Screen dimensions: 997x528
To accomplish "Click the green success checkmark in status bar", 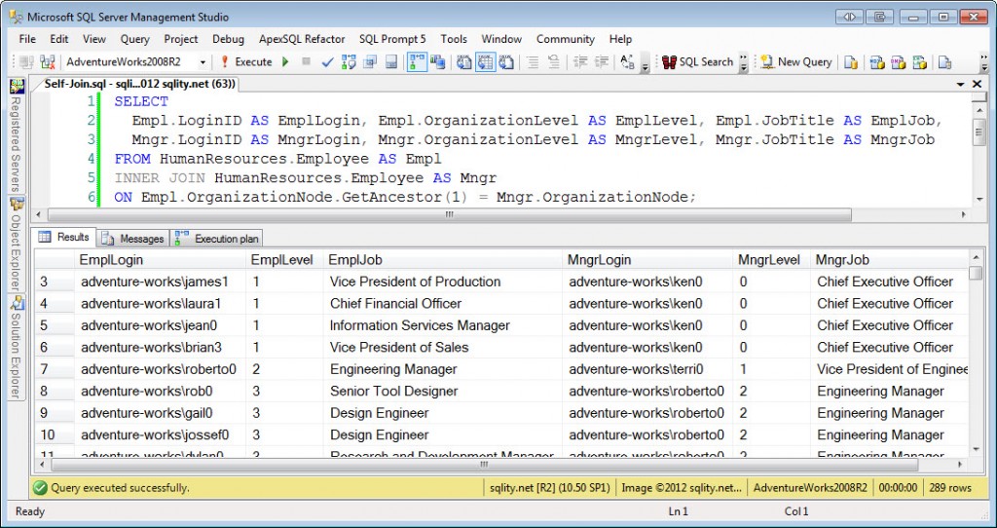I will [41, 488].
